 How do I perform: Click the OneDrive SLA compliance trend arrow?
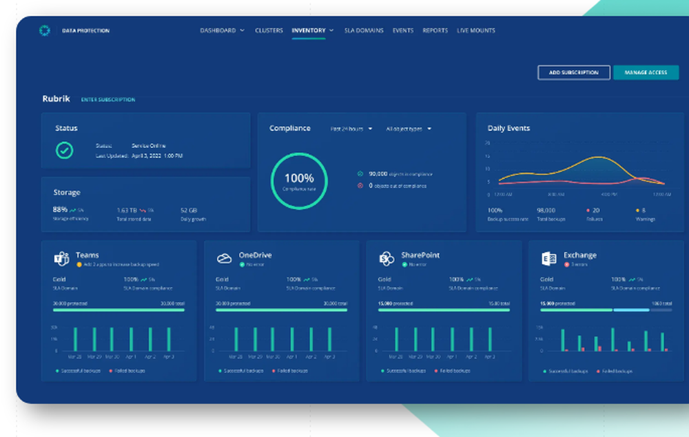pos(307,279)
